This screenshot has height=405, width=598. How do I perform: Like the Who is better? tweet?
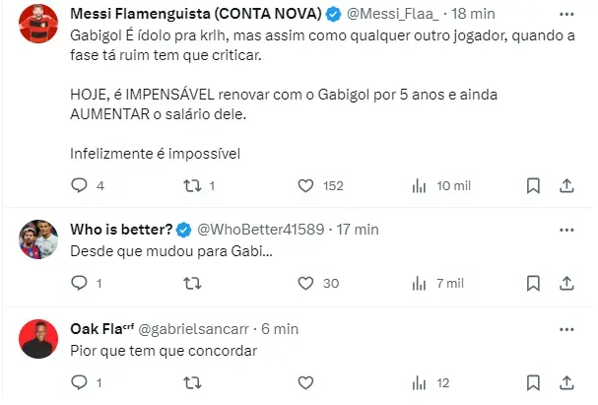click(305, 284)
